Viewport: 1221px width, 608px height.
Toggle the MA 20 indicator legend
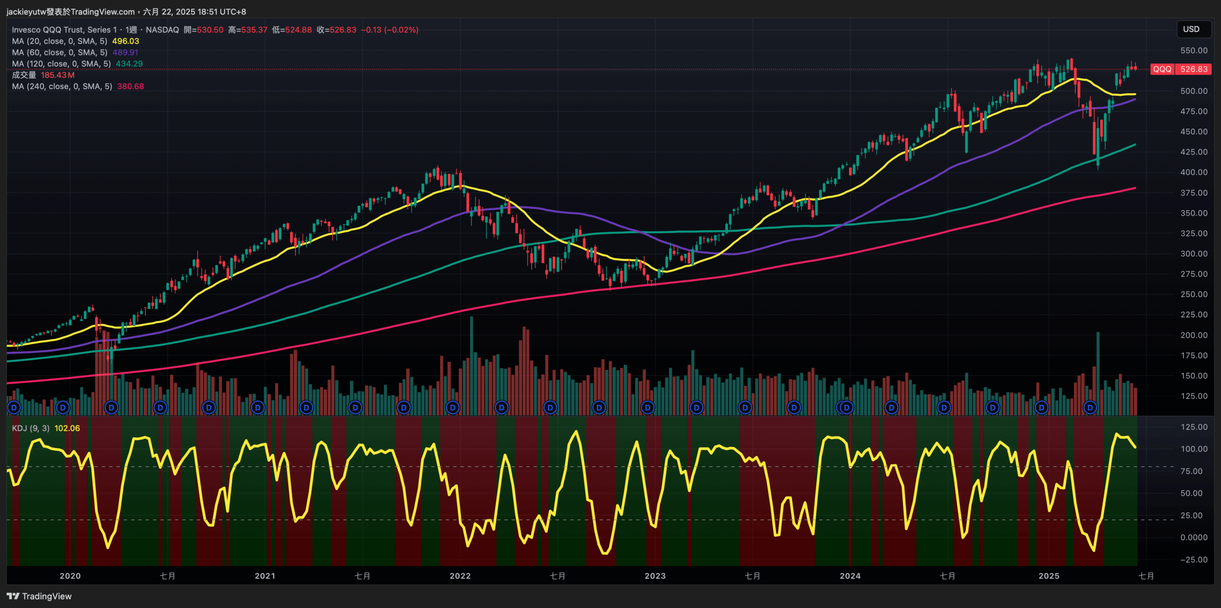[x=59, y=41]
